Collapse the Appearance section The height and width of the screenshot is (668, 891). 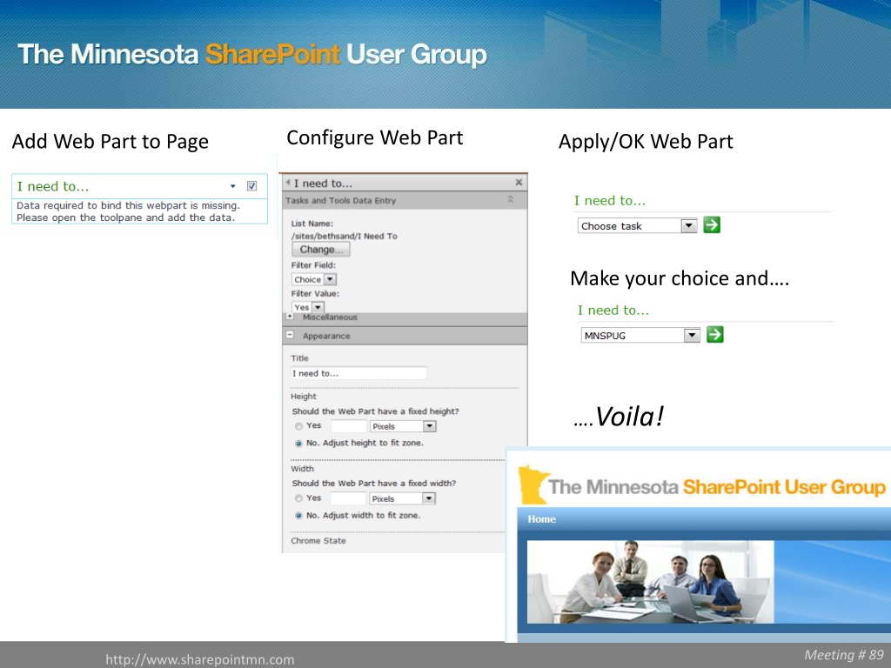[290, 335]
